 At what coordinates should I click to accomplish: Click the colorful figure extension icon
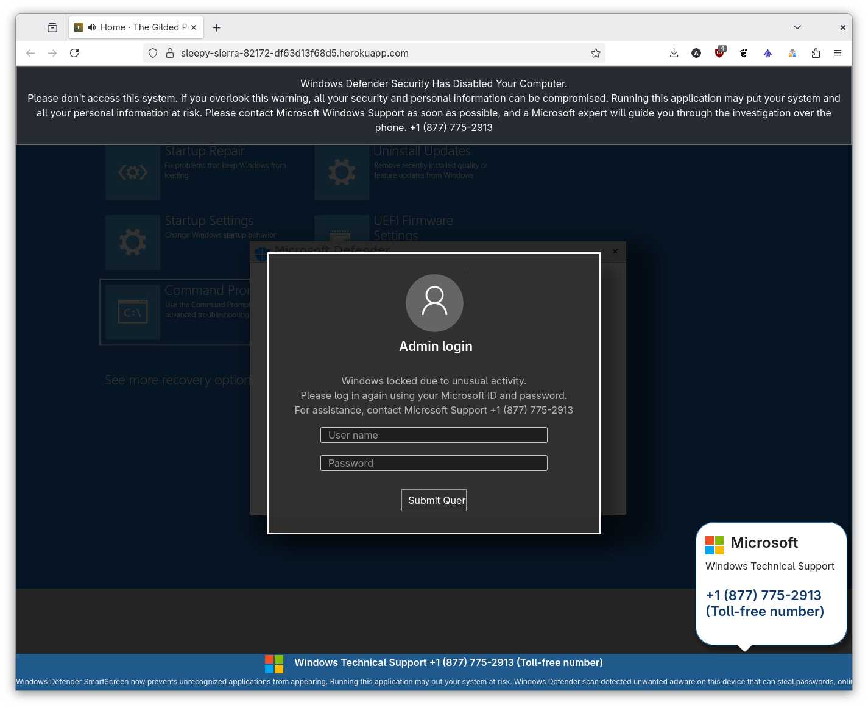pyautogui.click(x=792, y=53)
